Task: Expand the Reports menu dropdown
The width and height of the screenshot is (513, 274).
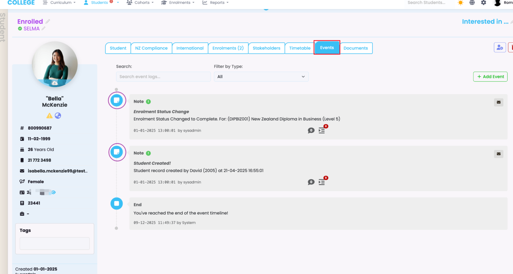Action: tap(215, 3)
